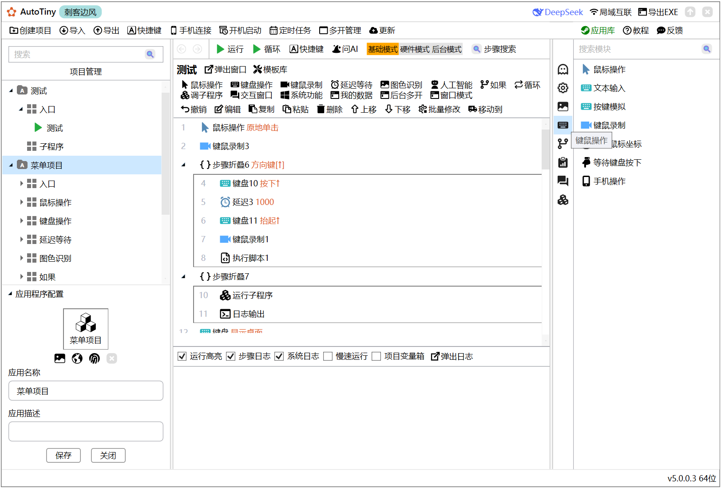Expand the 延迟等待 tree node

click(21, 240)
